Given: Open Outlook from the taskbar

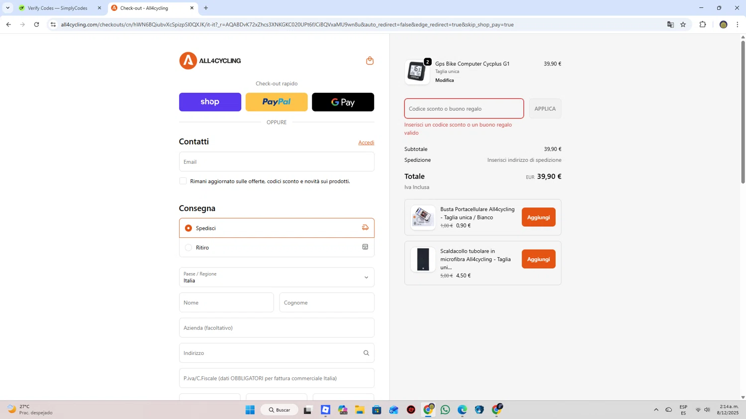Looking at the screenshot, I should [394, 410].
